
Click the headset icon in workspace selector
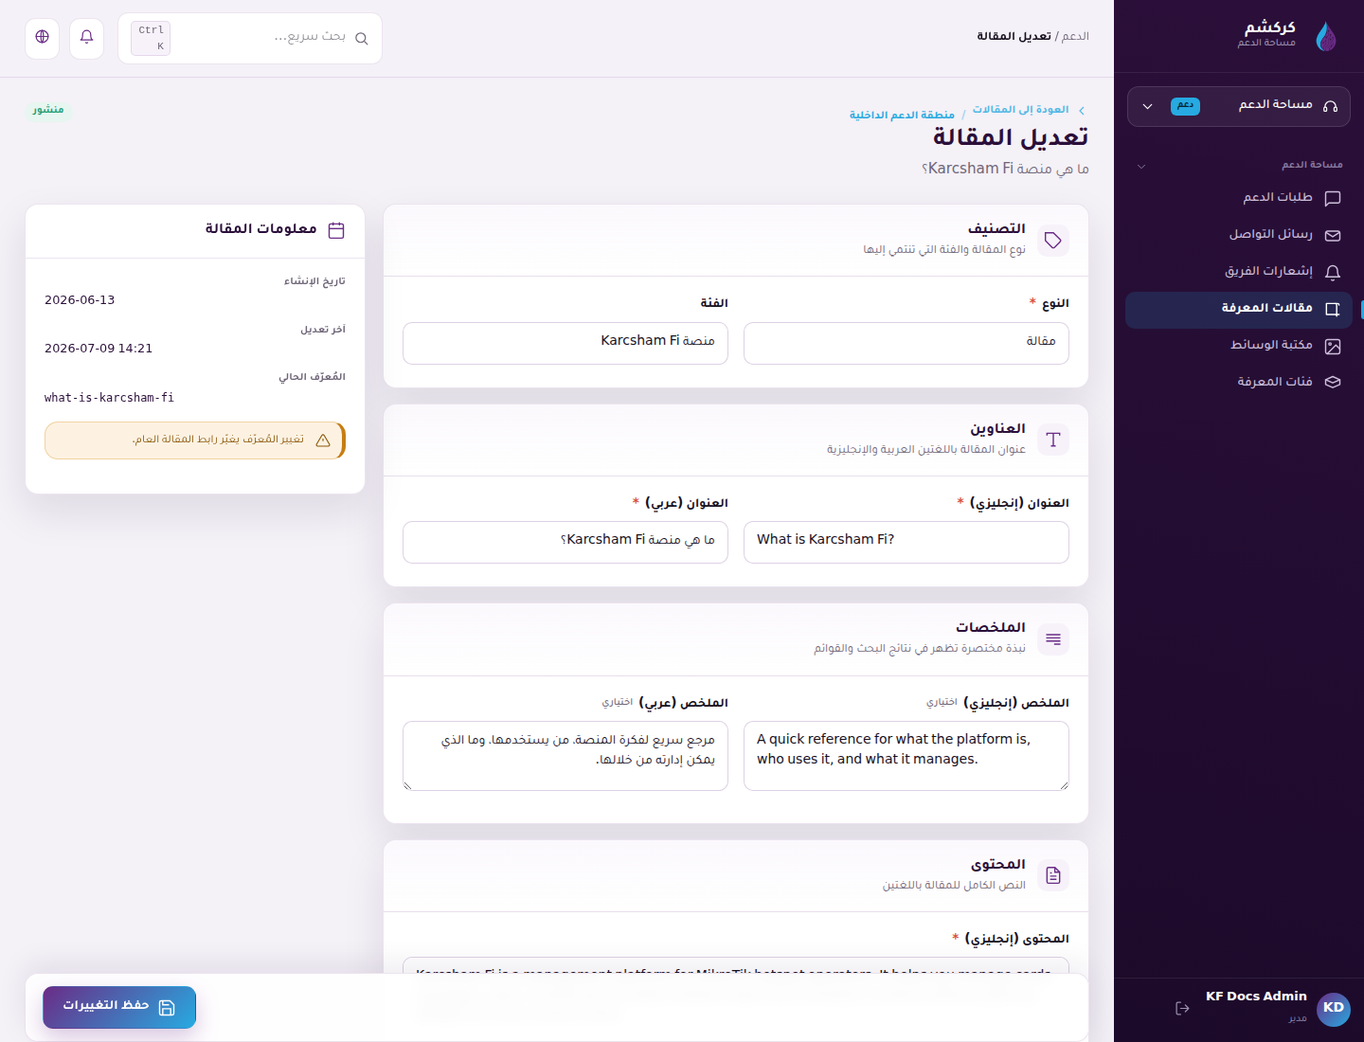tap(1330, 106)
